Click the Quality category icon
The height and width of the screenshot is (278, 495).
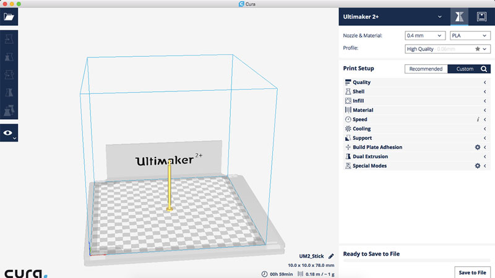[x=348, y=82]
